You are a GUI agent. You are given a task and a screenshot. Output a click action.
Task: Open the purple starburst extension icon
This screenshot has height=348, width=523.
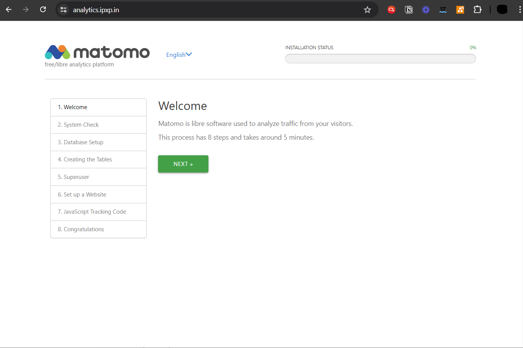(x=426, y=10)
